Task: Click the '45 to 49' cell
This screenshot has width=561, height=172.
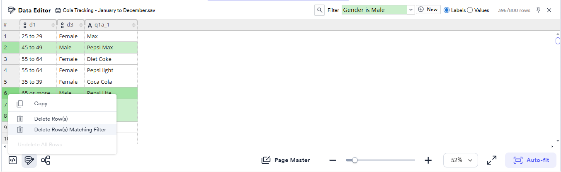Action: [x=38, y=48]
